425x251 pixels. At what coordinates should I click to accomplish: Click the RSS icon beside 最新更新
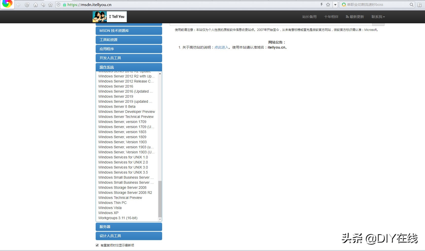347,16
